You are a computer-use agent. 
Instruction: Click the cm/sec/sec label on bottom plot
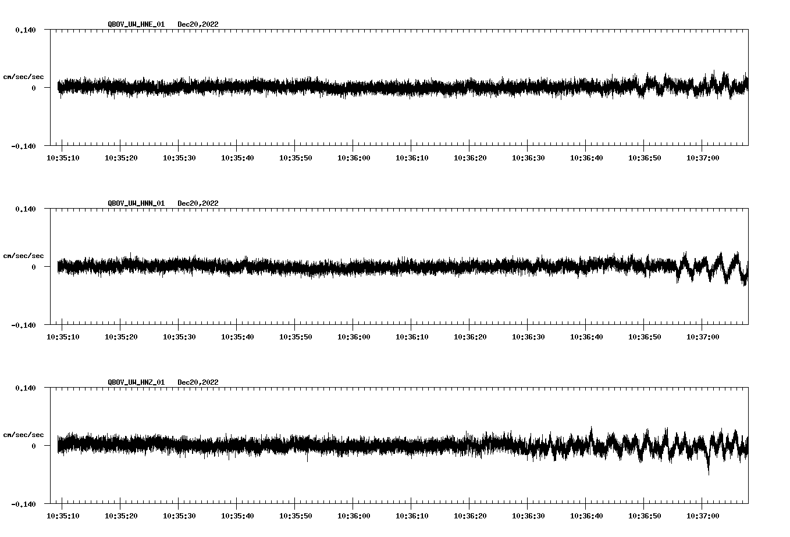[23, 435]
